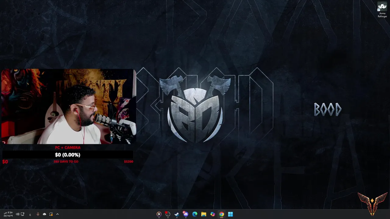Click the "$0 (0.00%)" goal progress bar
The image size is (390, 219).
[68, 155]
